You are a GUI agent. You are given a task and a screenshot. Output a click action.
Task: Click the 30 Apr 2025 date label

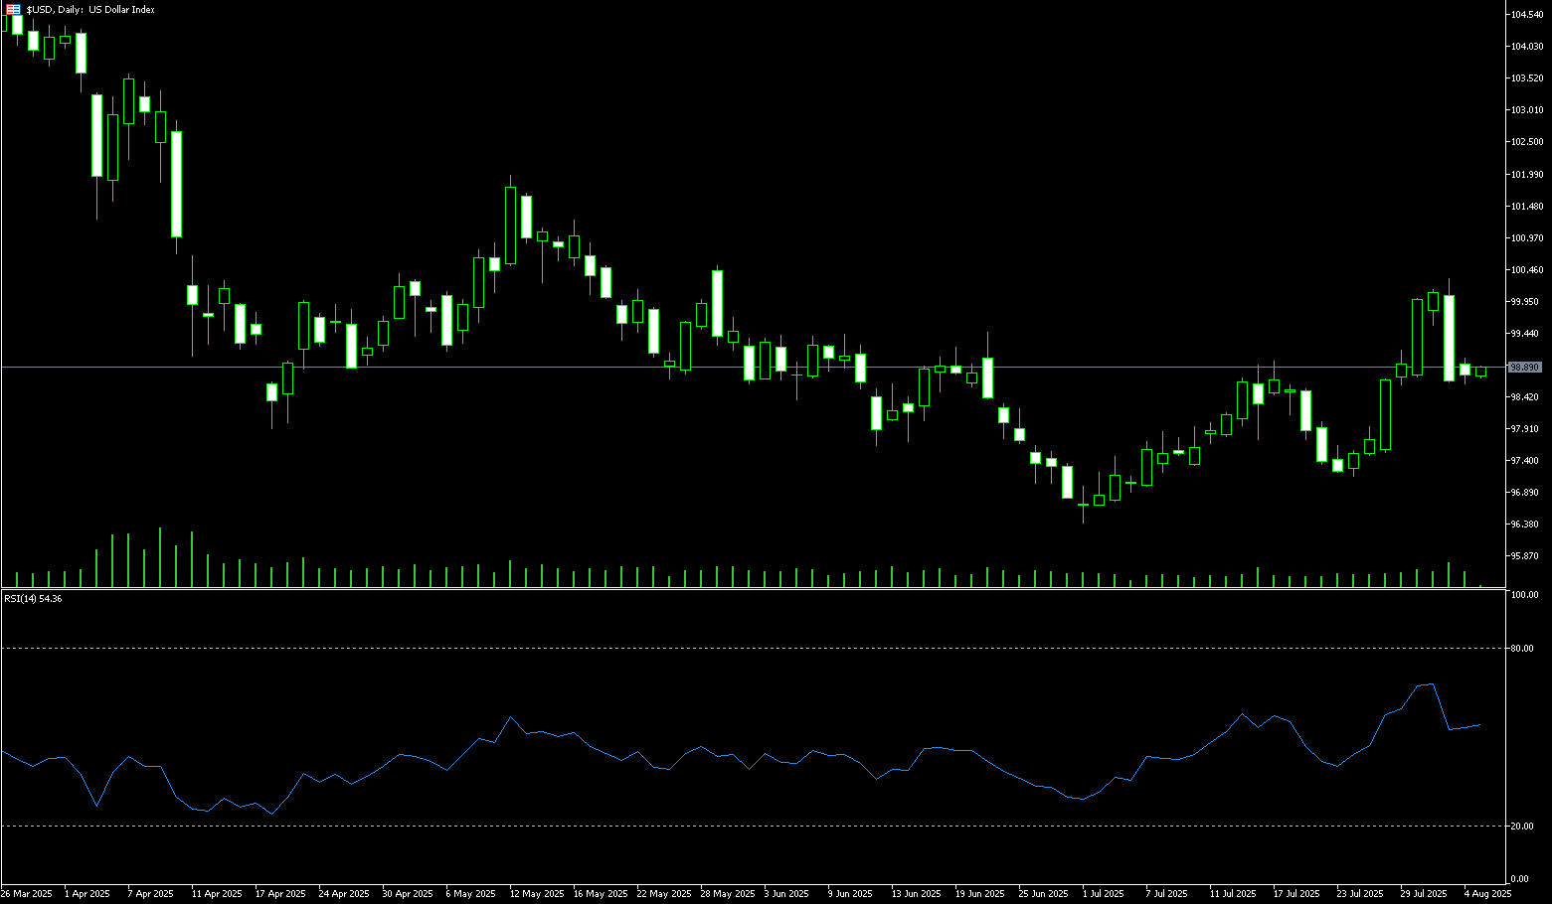click(408, 894)
